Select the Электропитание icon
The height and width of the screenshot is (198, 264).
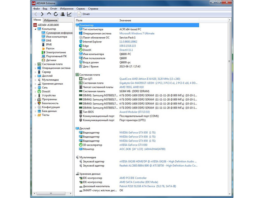pyautogui.click(x=43, y=52)
